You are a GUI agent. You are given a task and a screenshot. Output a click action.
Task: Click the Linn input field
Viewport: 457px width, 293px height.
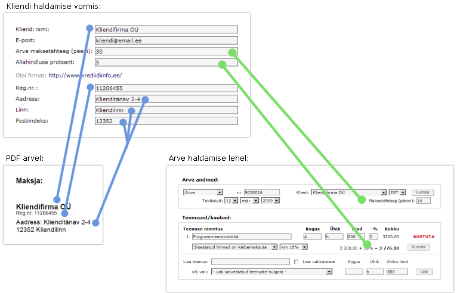166,110
